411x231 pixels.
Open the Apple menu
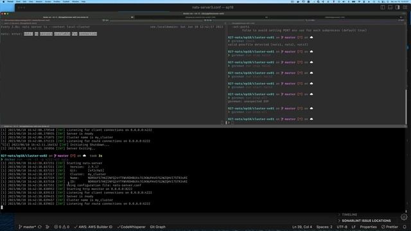coord(3,1)
